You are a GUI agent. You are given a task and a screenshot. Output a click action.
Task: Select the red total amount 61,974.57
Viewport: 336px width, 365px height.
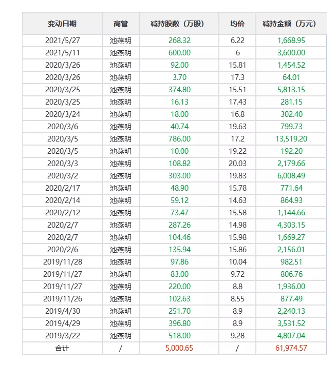pyautogui.click(x=291, y=348)
